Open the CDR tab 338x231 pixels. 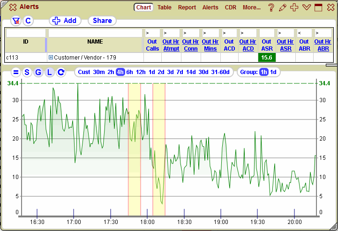tap(231, 7)
